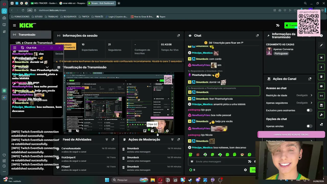Image resolution: width=327 pixels, height=184 pixels.
Task: Click the green-haloed first emote above message box
Action: [190, 155]
